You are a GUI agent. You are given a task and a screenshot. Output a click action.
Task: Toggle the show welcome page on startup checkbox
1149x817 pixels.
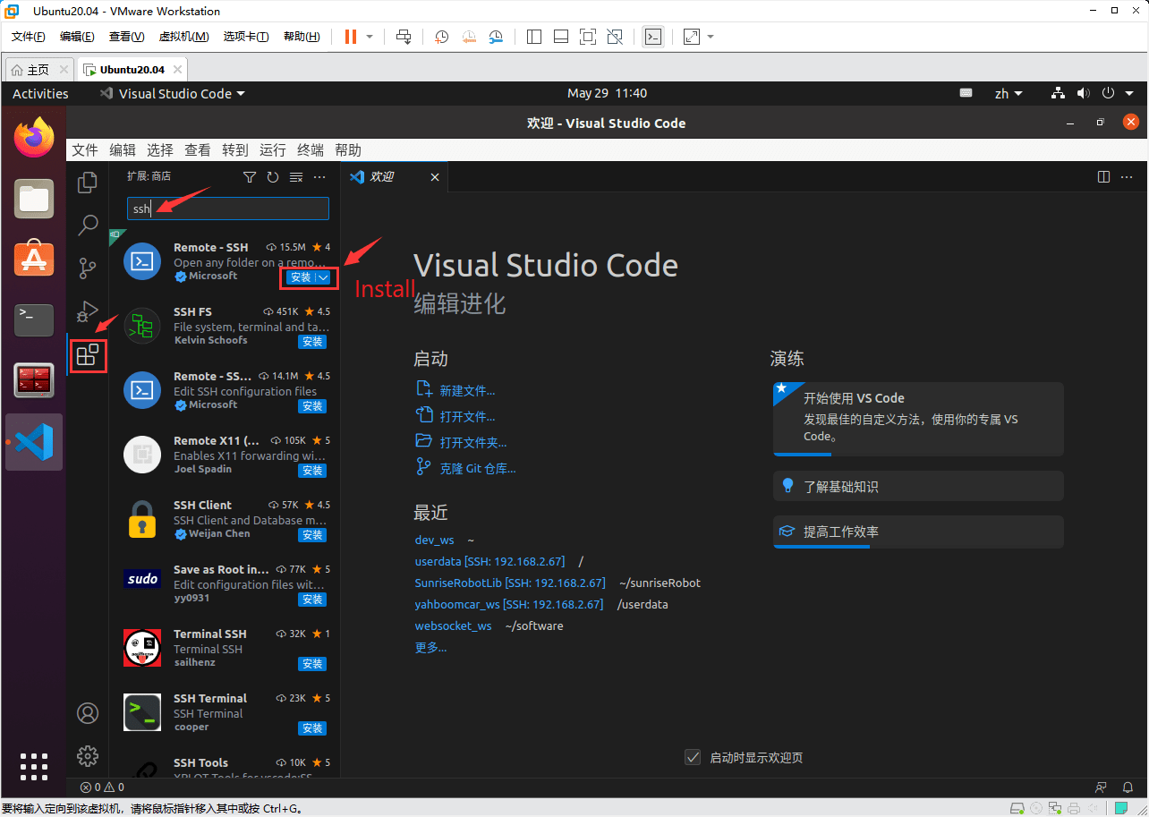tap(693, 757)
